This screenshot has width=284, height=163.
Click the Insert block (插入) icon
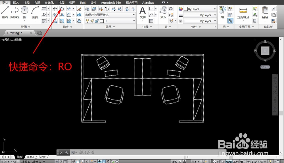pos(163,12)
